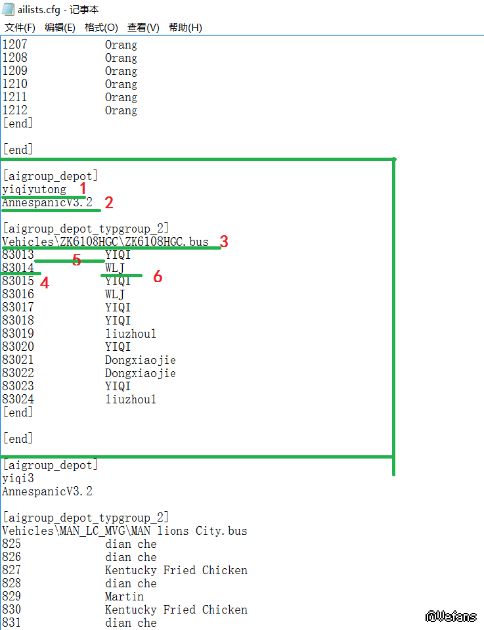Click vehicle number 83018
Screen dimensions: 484x630
click(18, 320)
